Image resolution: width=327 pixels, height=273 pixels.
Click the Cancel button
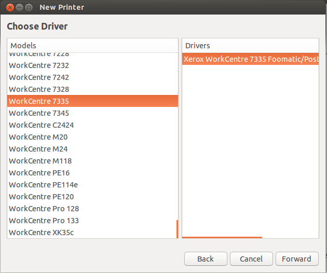(x=251, y=258)
